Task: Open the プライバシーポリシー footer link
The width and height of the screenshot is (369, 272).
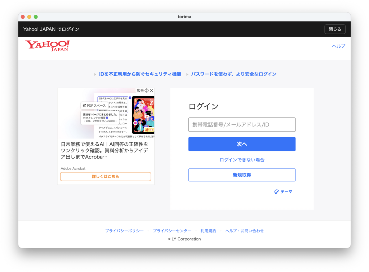Action: 124,231
